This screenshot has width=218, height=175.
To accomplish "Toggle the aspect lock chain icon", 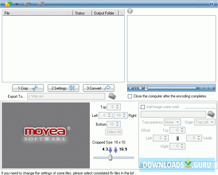I will pyautogui.click(x=177, y=138).
